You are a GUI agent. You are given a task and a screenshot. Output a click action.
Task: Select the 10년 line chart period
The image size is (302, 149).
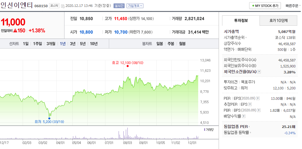coord(94,44)
